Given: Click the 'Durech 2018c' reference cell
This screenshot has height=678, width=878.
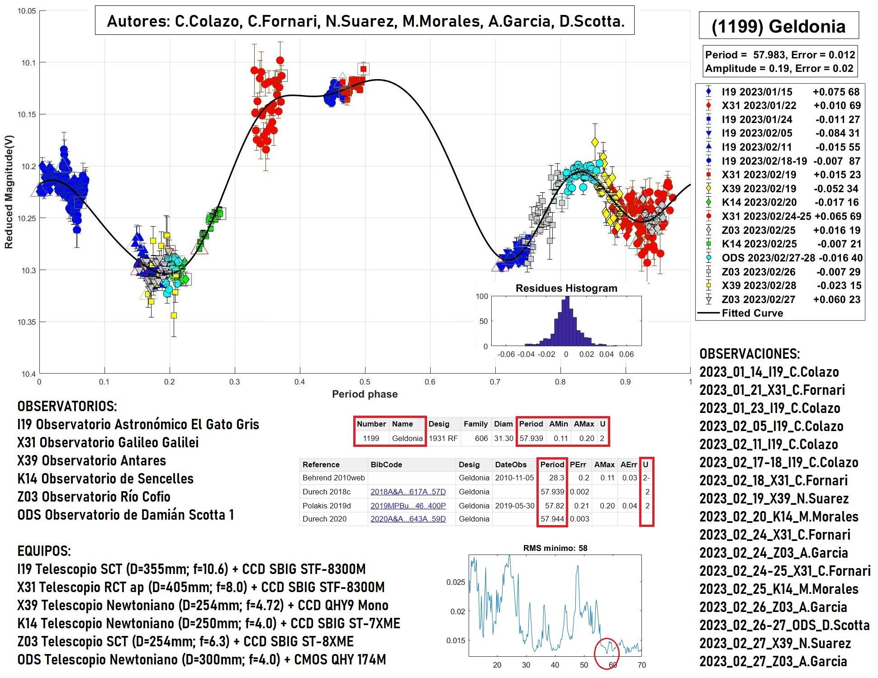Looking at the screenshot, I should (x=334, y=492).
